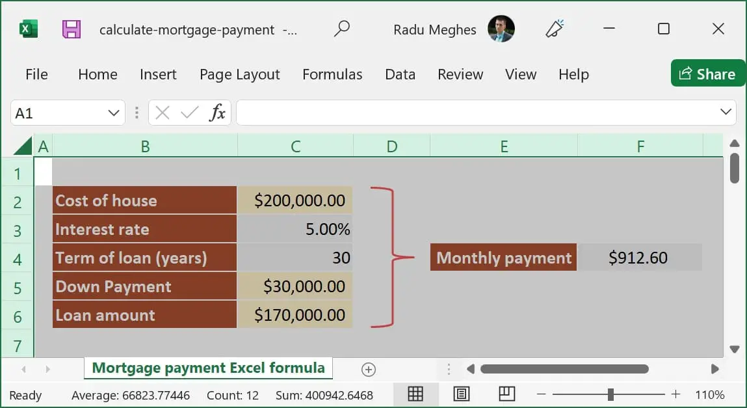Image resolution: width=747 pixels, height=408 pixels.
Task: Click the Normal view icon in status bar
Action: (x=415, y=394)
